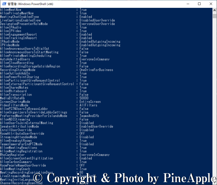Click the window title text in the title bar
The image size is (217, 185).
(30, 4)
